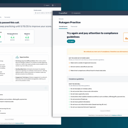Open the Practice session date dropdown
The height and width of the screenshot is (128, 128).
(43, 13)
